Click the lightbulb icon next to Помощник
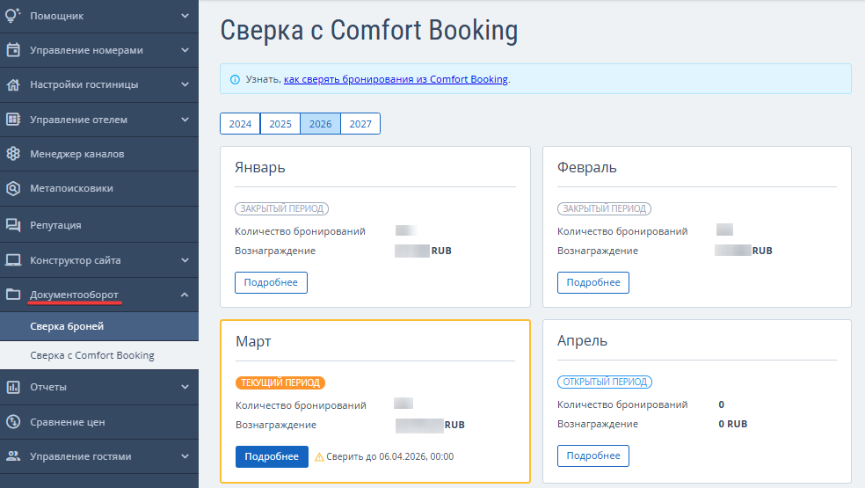865x488 pixels. [13, 15]
